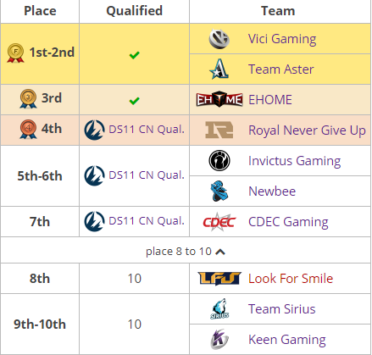Image resolution: width=372 pixels, height=355 pixels.
Task: Collapse the place 8 to 10 section
Action: tap(186, 251)
